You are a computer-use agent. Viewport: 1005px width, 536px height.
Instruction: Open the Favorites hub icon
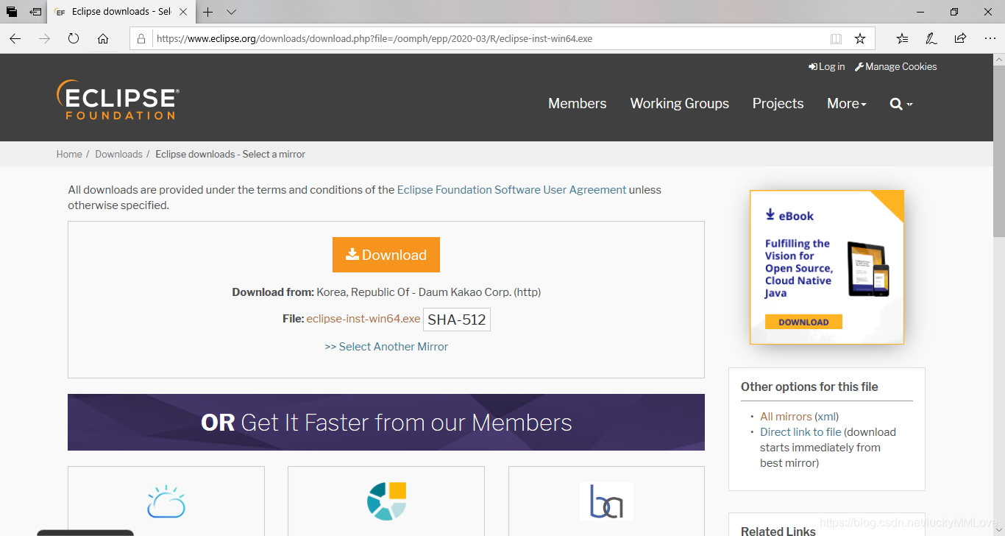click(902, 38)
